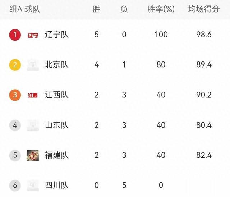Select the 负 column header
The height and width of the screenshot is (197, 230).
pyautogui.click(x=124, y=9)
